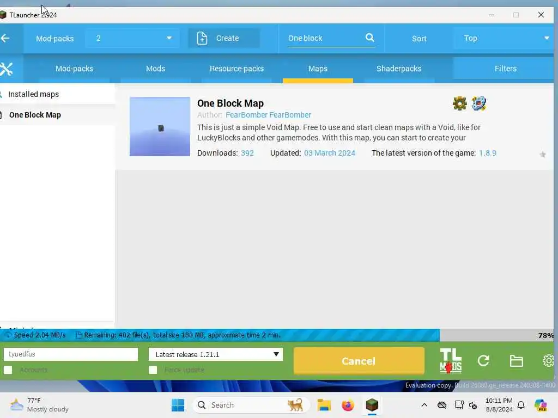This screenshot has height=418, width=558.
Task: Open the Filters panel
Action: (505, 69)
